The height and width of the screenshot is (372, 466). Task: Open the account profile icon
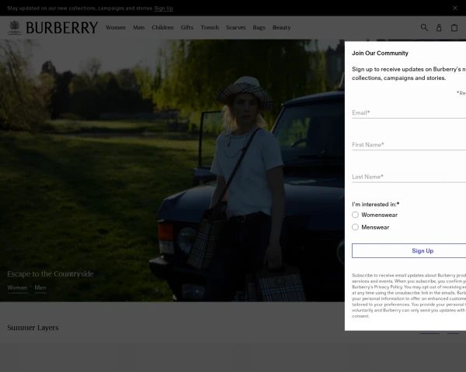pyautogui.click(x=439, y=28)
